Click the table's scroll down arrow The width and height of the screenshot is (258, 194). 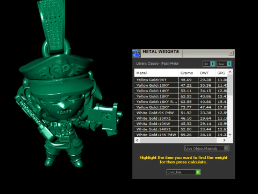click(230, 134)
